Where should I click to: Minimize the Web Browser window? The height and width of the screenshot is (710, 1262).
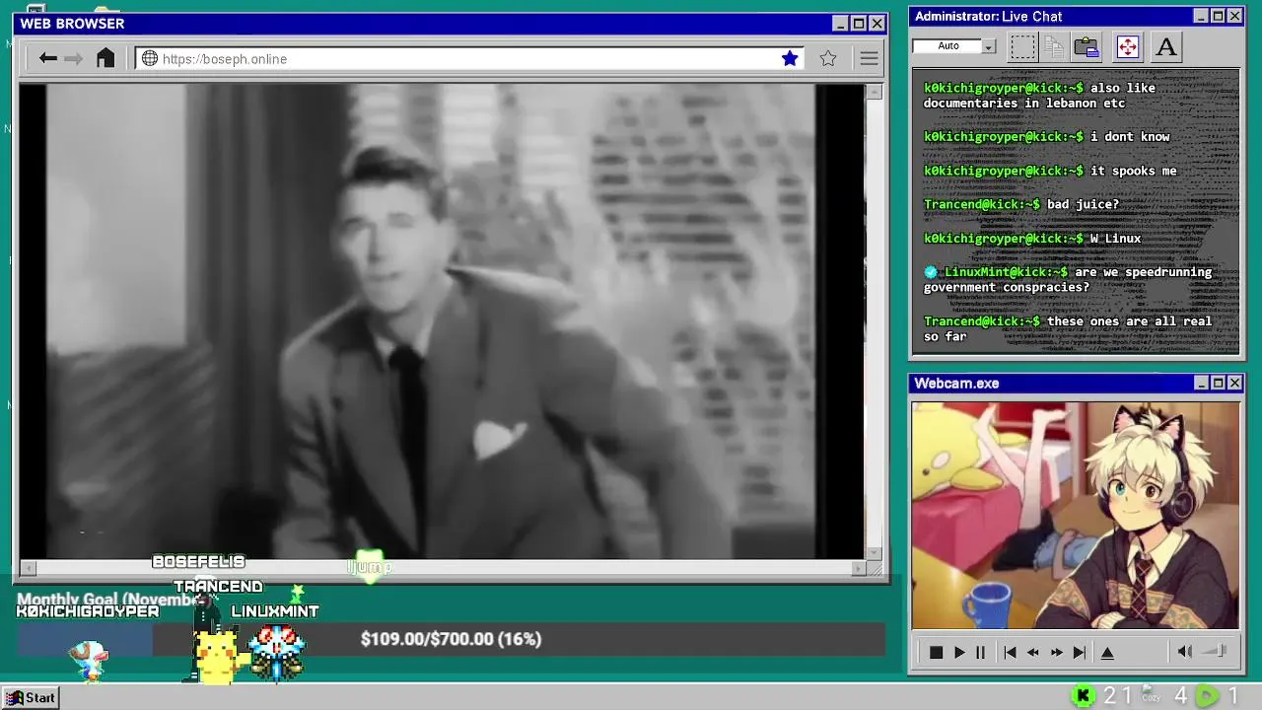(840, 24)
